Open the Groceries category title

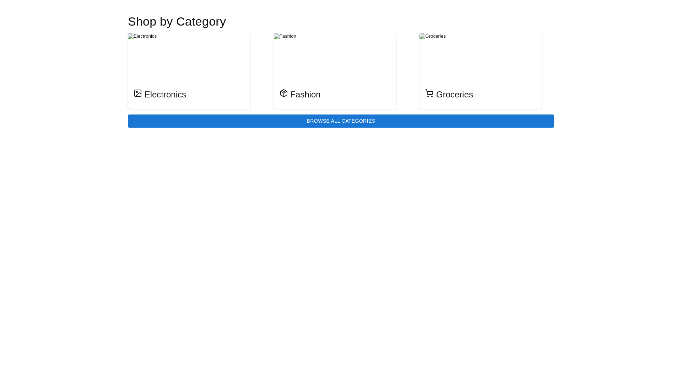tap(454, 95)
